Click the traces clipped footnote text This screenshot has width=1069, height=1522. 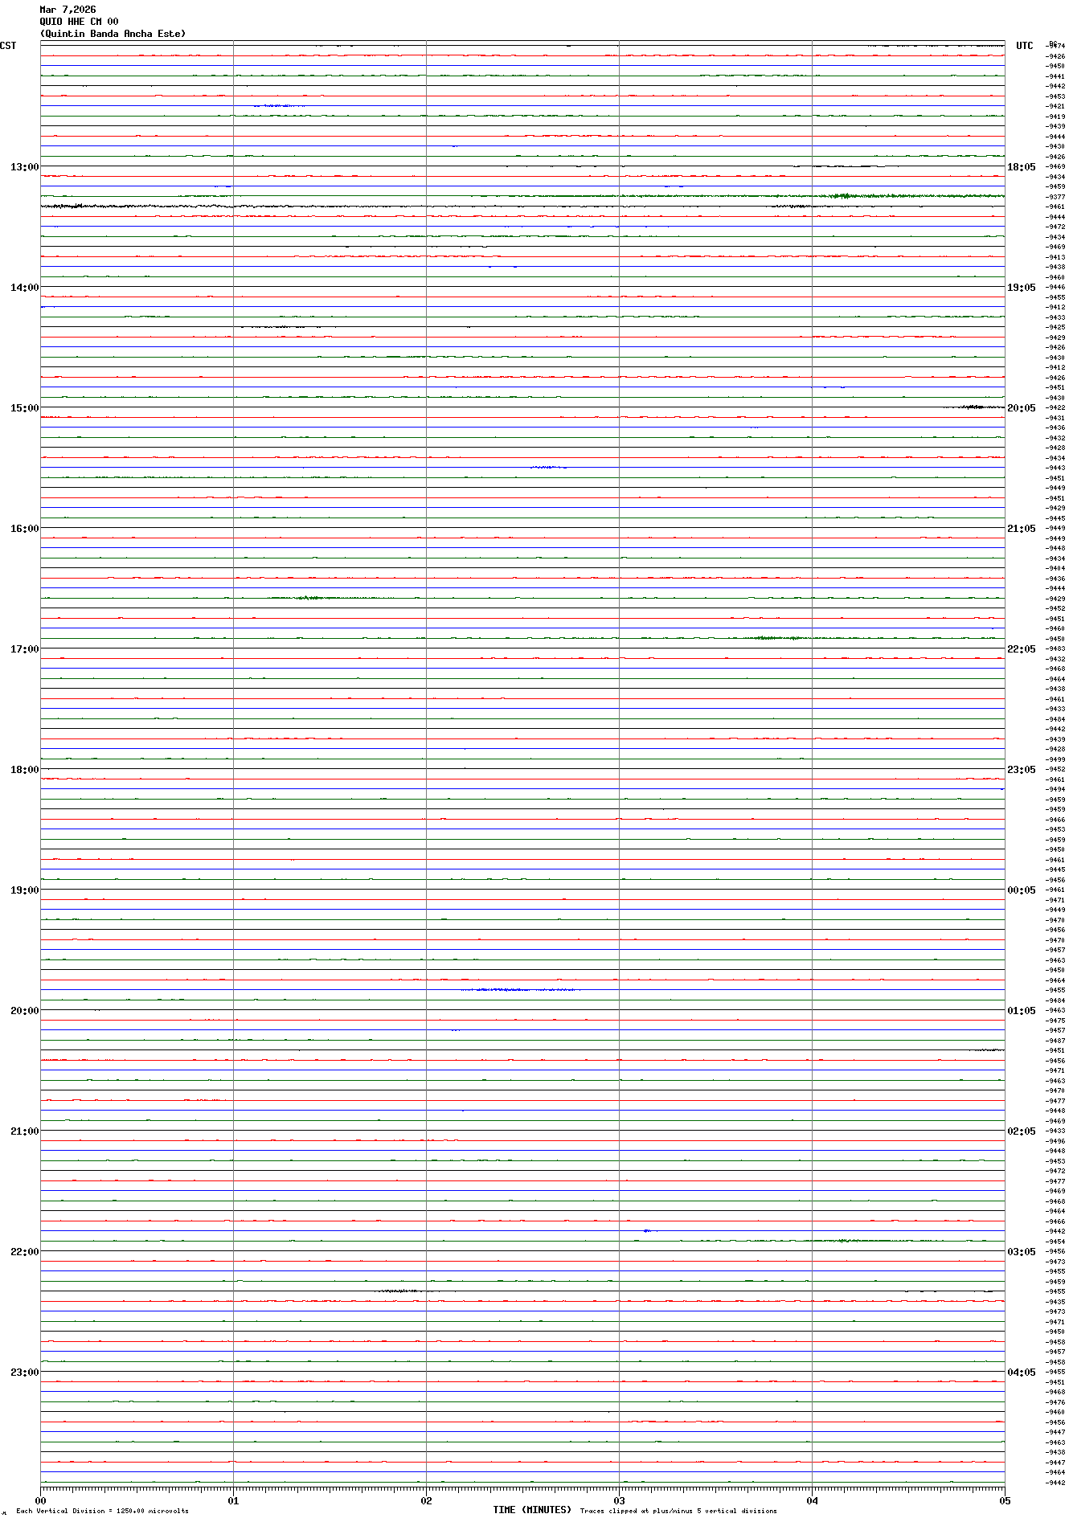tap(678, 1511)
